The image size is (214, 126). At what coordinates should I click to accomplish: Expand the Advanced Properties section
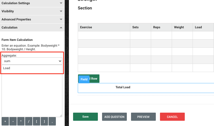tap(32, 19)
